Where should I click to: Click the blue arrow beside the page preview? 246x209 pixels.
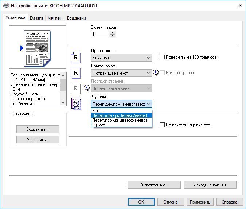[22, 48]
